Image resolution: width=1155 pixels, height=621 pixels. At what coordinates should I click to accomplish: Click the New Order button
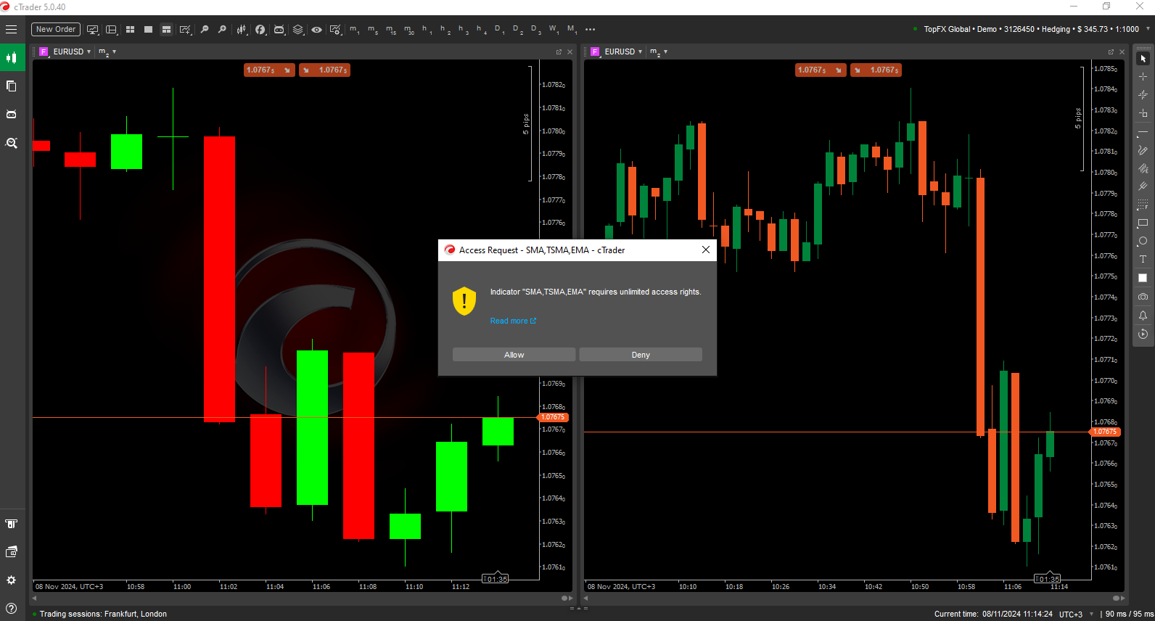pos(56,30)
